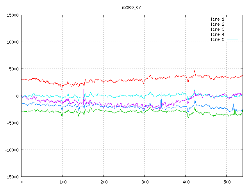The height and width of the screenshot is (187, 250).
Task: Select the 'line 1' legend label
Action: (217, 19)
